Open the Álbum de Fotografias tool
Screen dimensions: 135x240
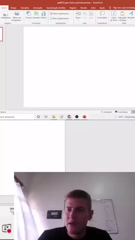[x=17, y=16]
